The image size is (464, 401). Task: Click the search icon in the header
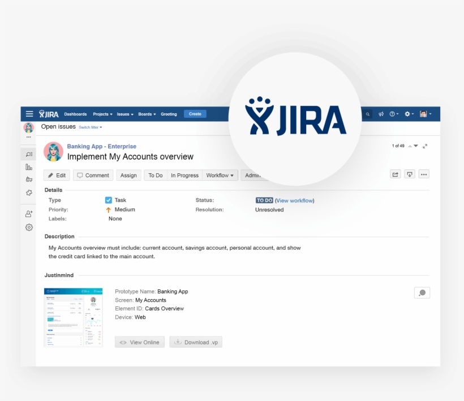(x=368, y=114)
